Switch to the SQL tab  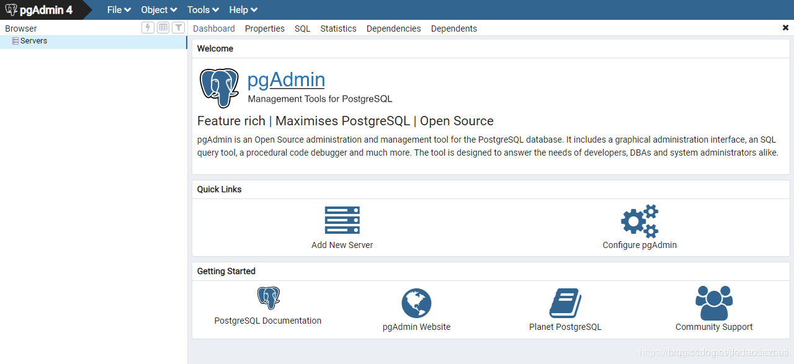coord(303,29)
